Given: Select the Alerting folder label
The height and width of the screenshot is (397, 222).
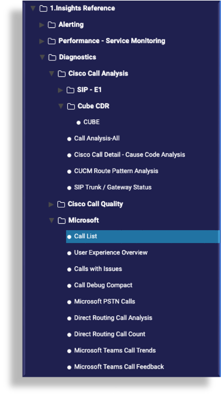Looking at the screenshot, I should click(71, 24).
